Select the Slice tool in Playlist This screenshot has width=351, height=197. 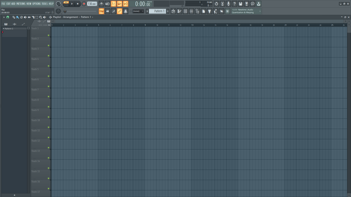coord(33,17)
